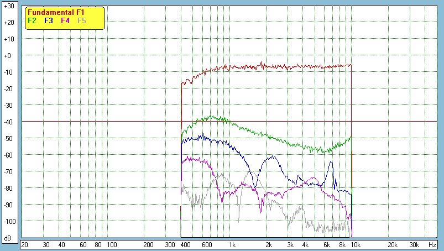Click the Hz unit label
Viewport: 444px width, 251px height.
click(432, 244)
